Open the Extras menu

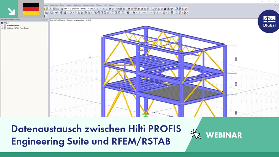tap(62, 5)
